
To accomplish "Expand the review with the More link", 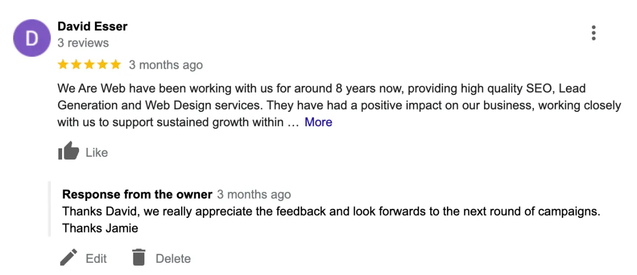I will (x=318, y=122).
